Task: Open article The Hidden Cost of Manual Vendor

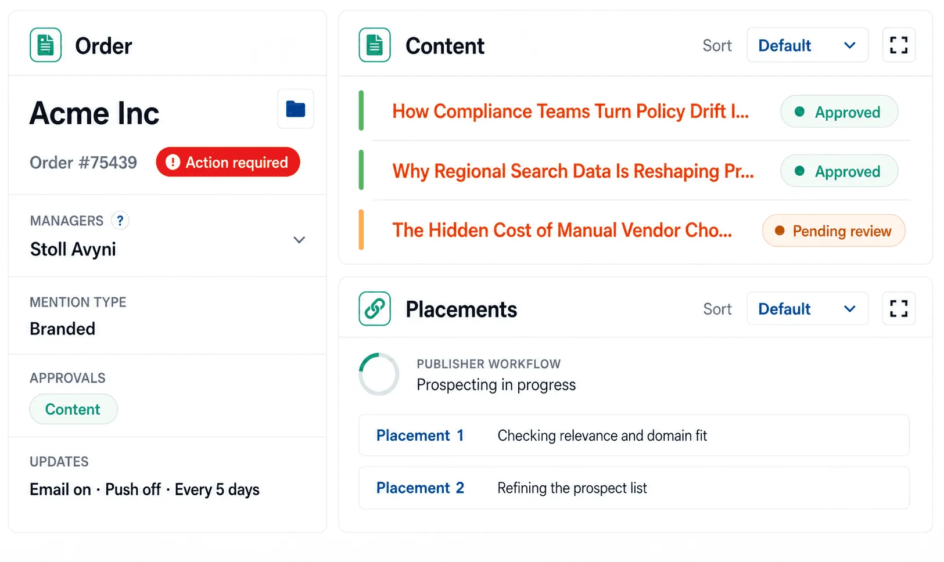Action: [562, 230]
